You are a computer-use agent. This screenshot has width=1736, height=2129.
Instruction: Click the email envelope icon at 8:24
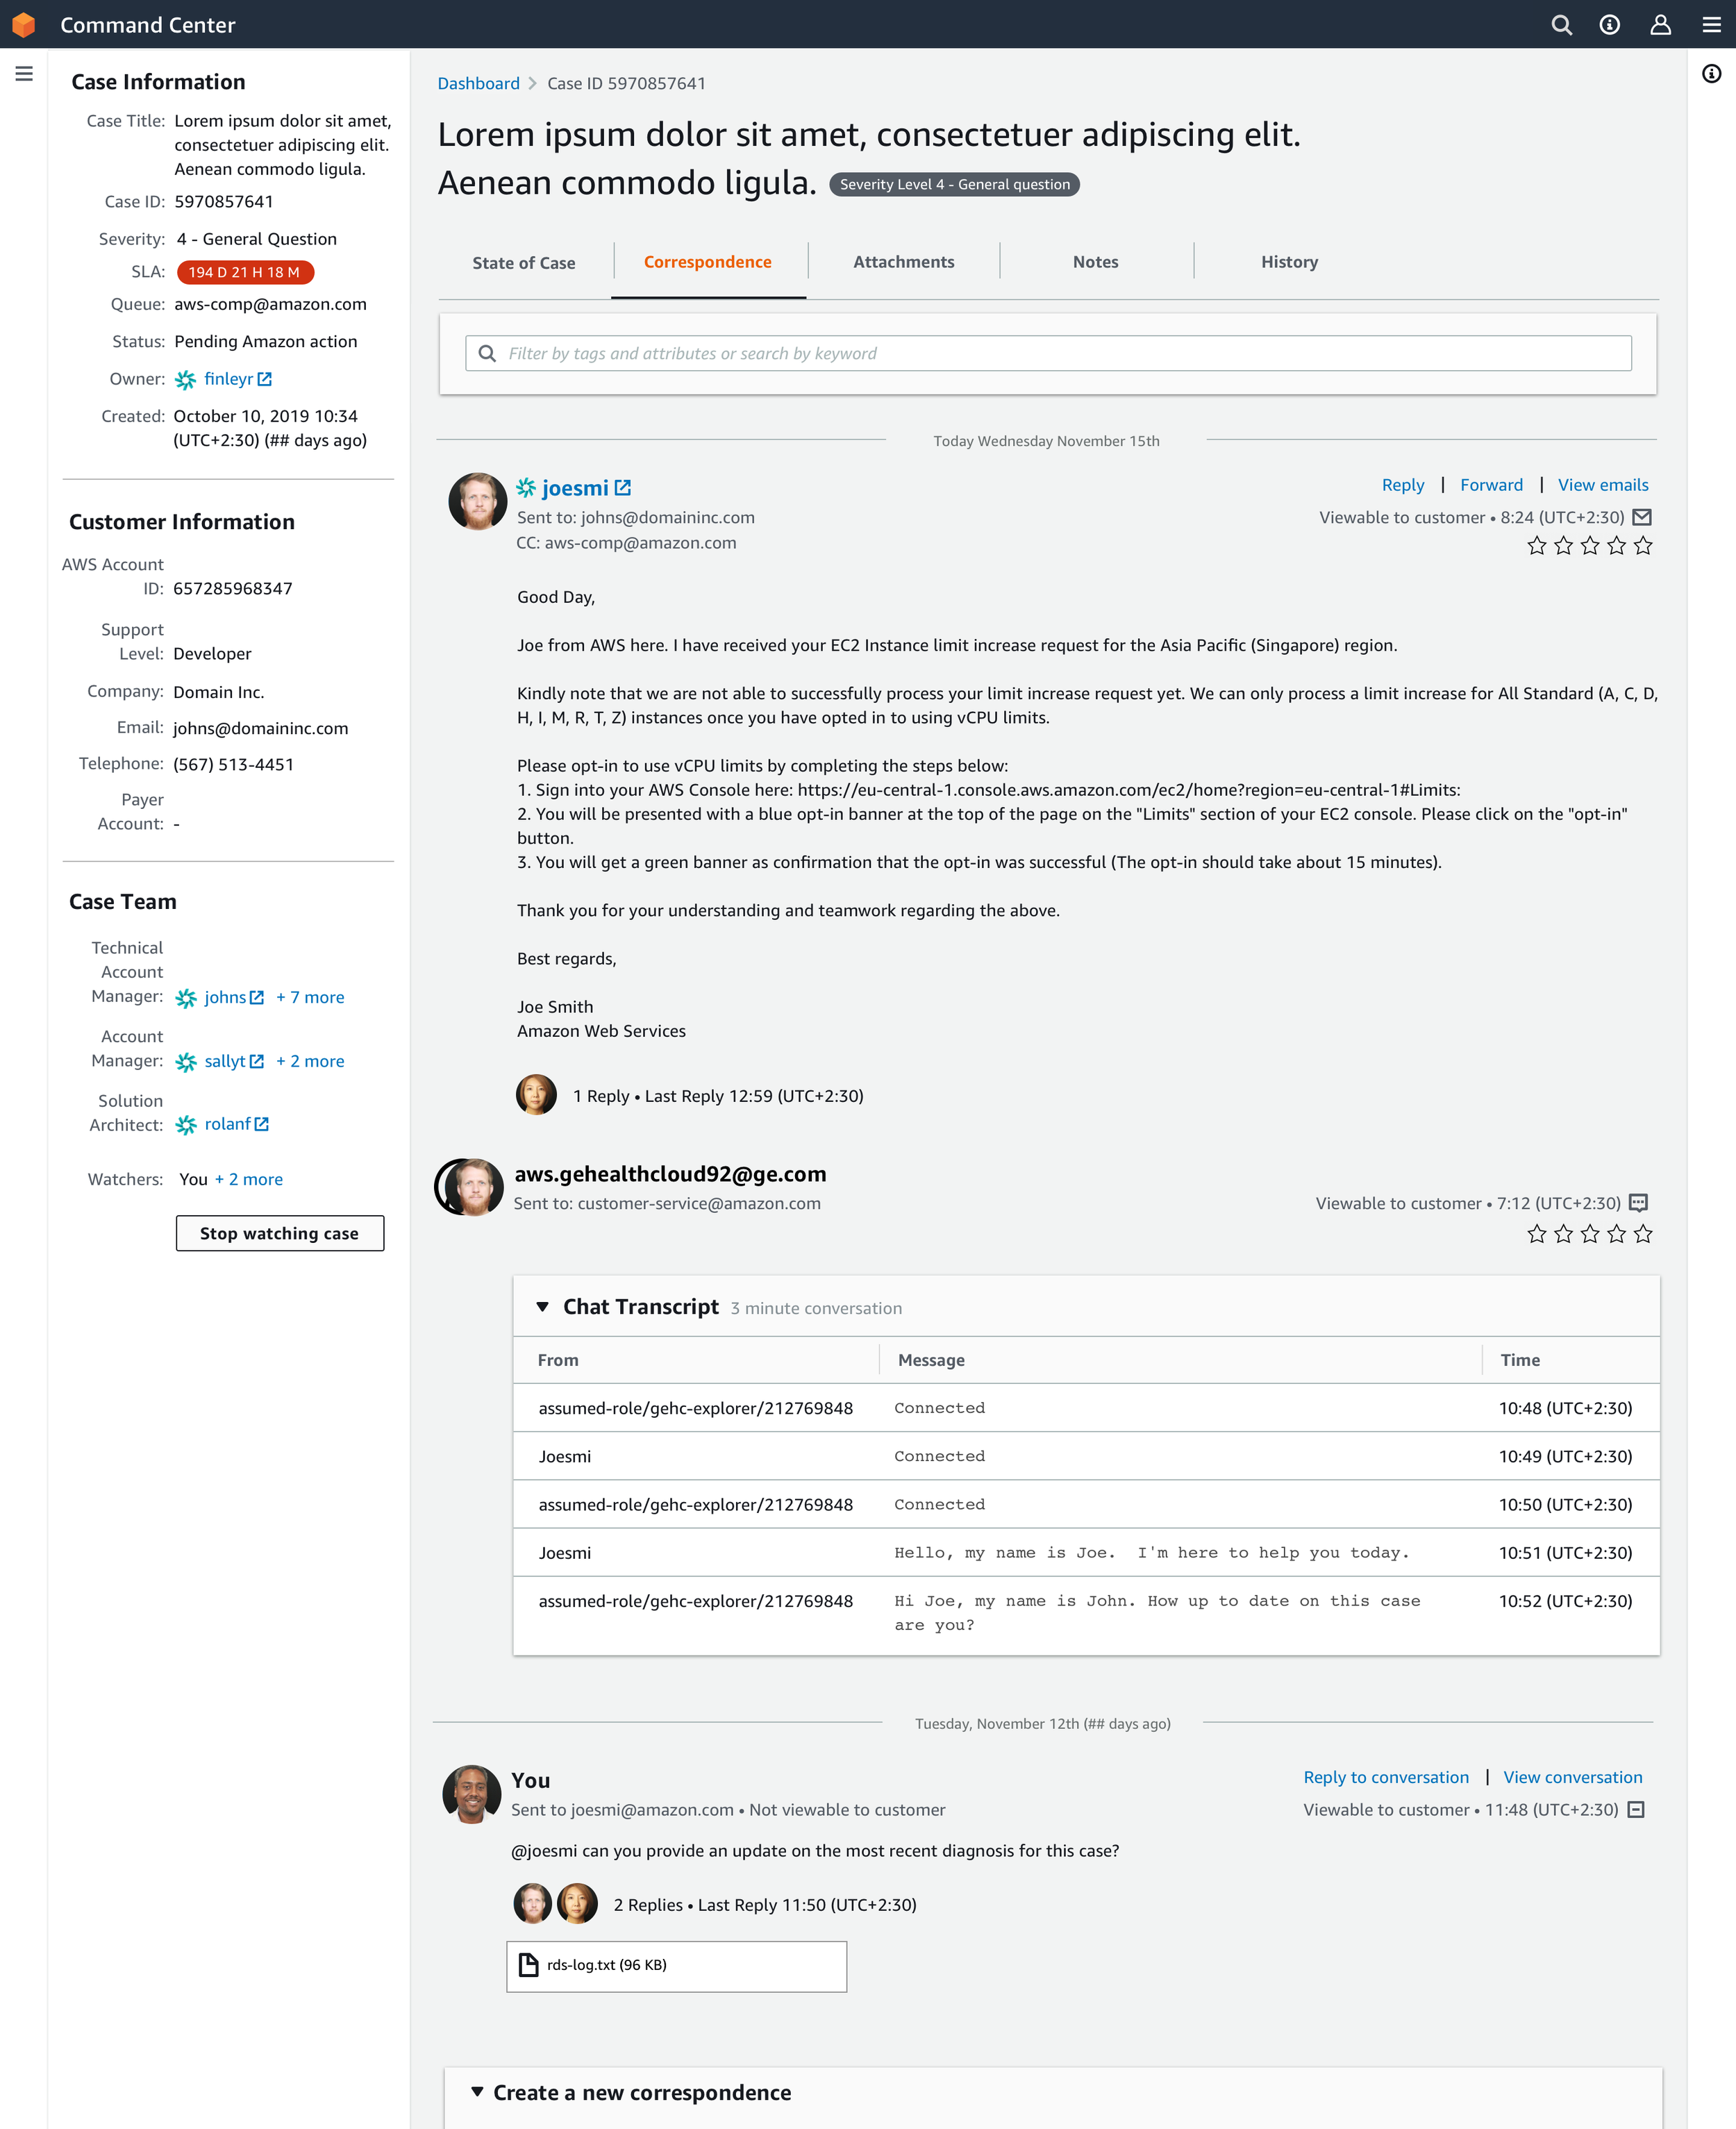[1642, 517]
